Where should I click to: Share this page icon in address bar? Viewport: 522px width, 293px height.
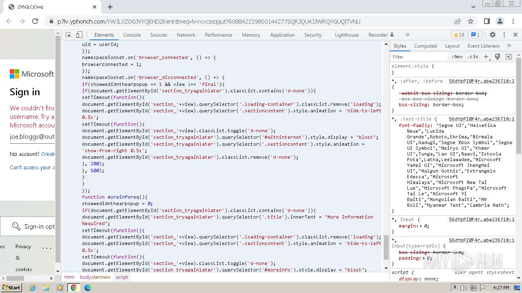458,22
